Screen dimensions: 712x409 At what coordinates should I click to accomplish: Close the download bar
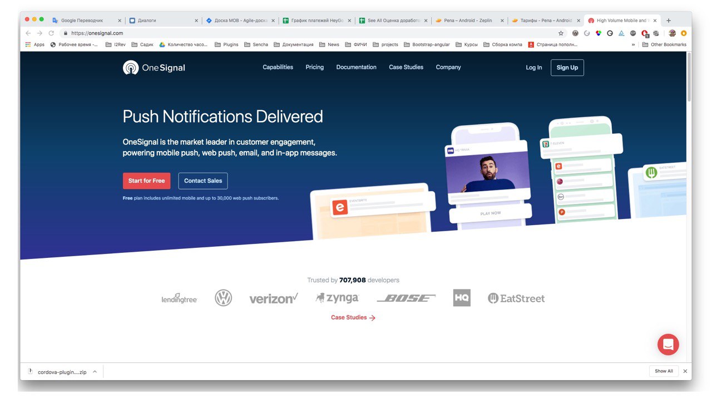(x=685, y=371)
